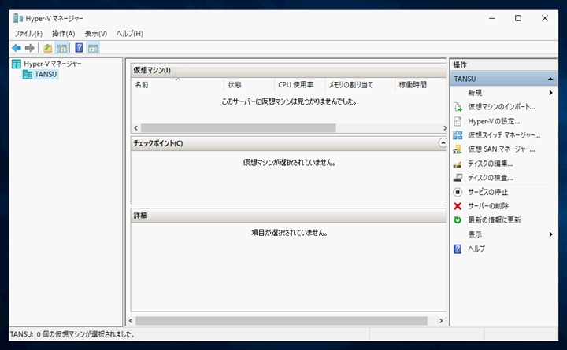The height and width of the screenshot is (350, 567).
Task: Open the 操作(A) menu
Action: point(63,34)
